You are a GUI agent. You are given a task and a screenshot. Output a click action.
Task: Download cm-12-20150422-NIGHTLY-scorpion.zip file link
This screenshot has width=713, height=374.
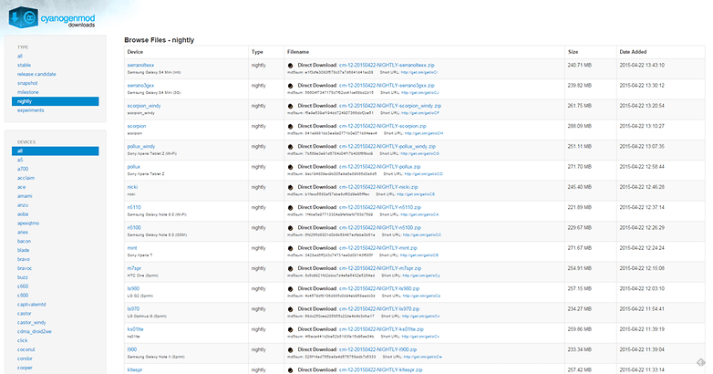(x=382, y=126)
